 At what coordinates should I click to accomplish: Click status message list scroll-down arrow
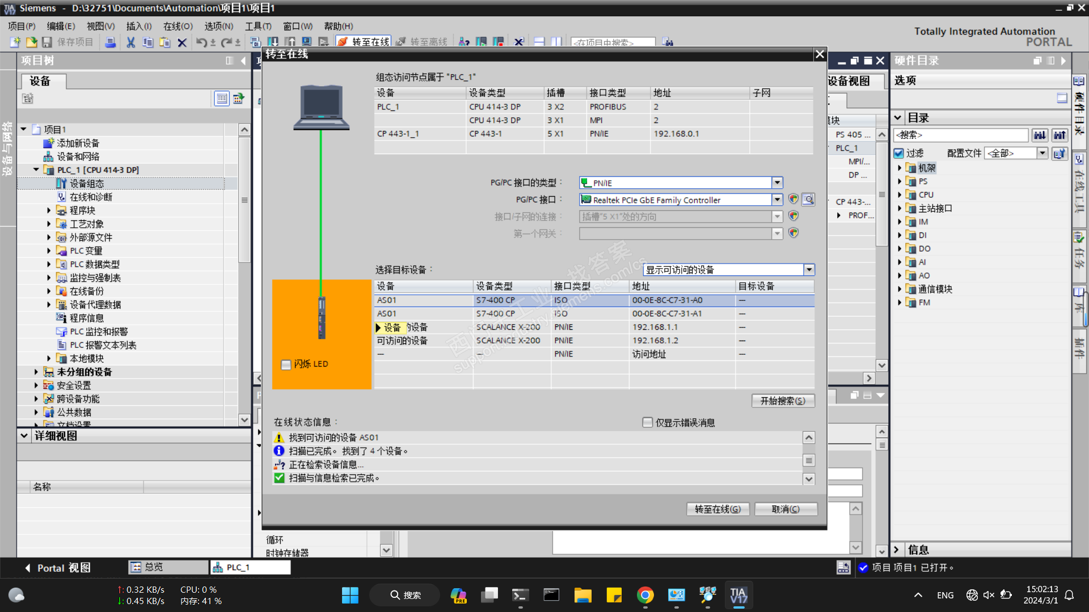tap(809, 479)
